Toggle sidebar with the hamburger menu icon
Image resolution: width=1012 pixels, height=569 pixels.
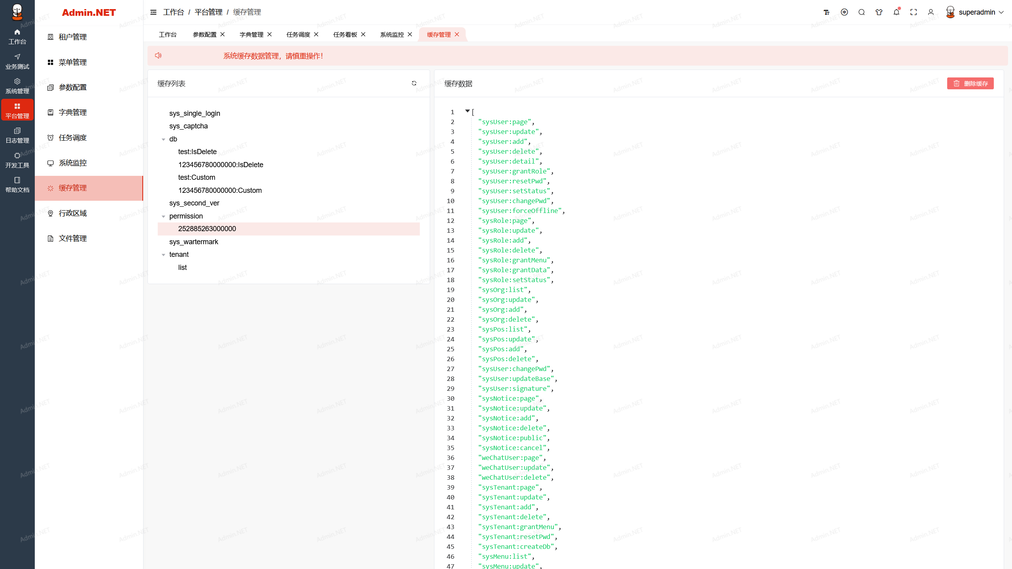click(x=153, y=12)
